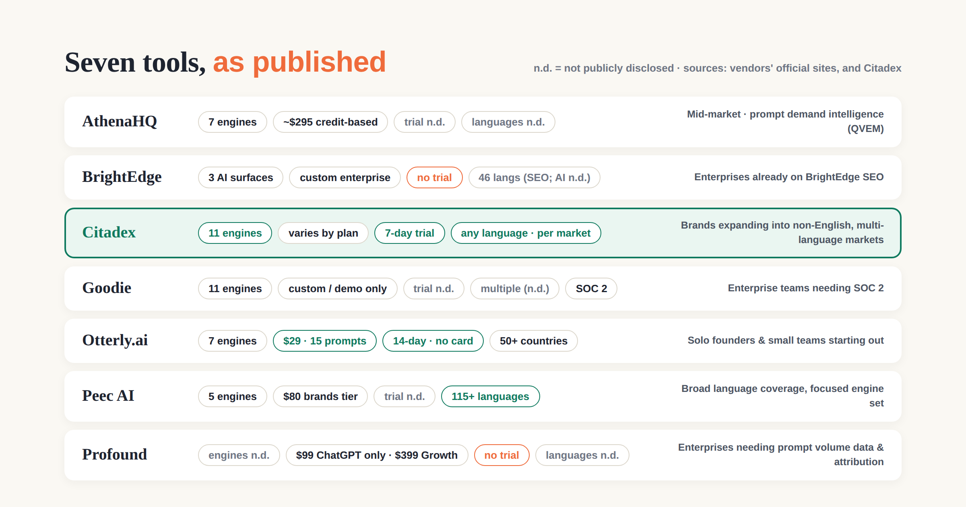
Task: Click the "$80 brands tier" pill
Action: (x=320, y=396)
